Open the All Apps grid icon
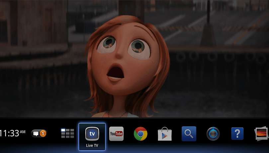Viewport: 269px width, 153px height. pos(68,133)
